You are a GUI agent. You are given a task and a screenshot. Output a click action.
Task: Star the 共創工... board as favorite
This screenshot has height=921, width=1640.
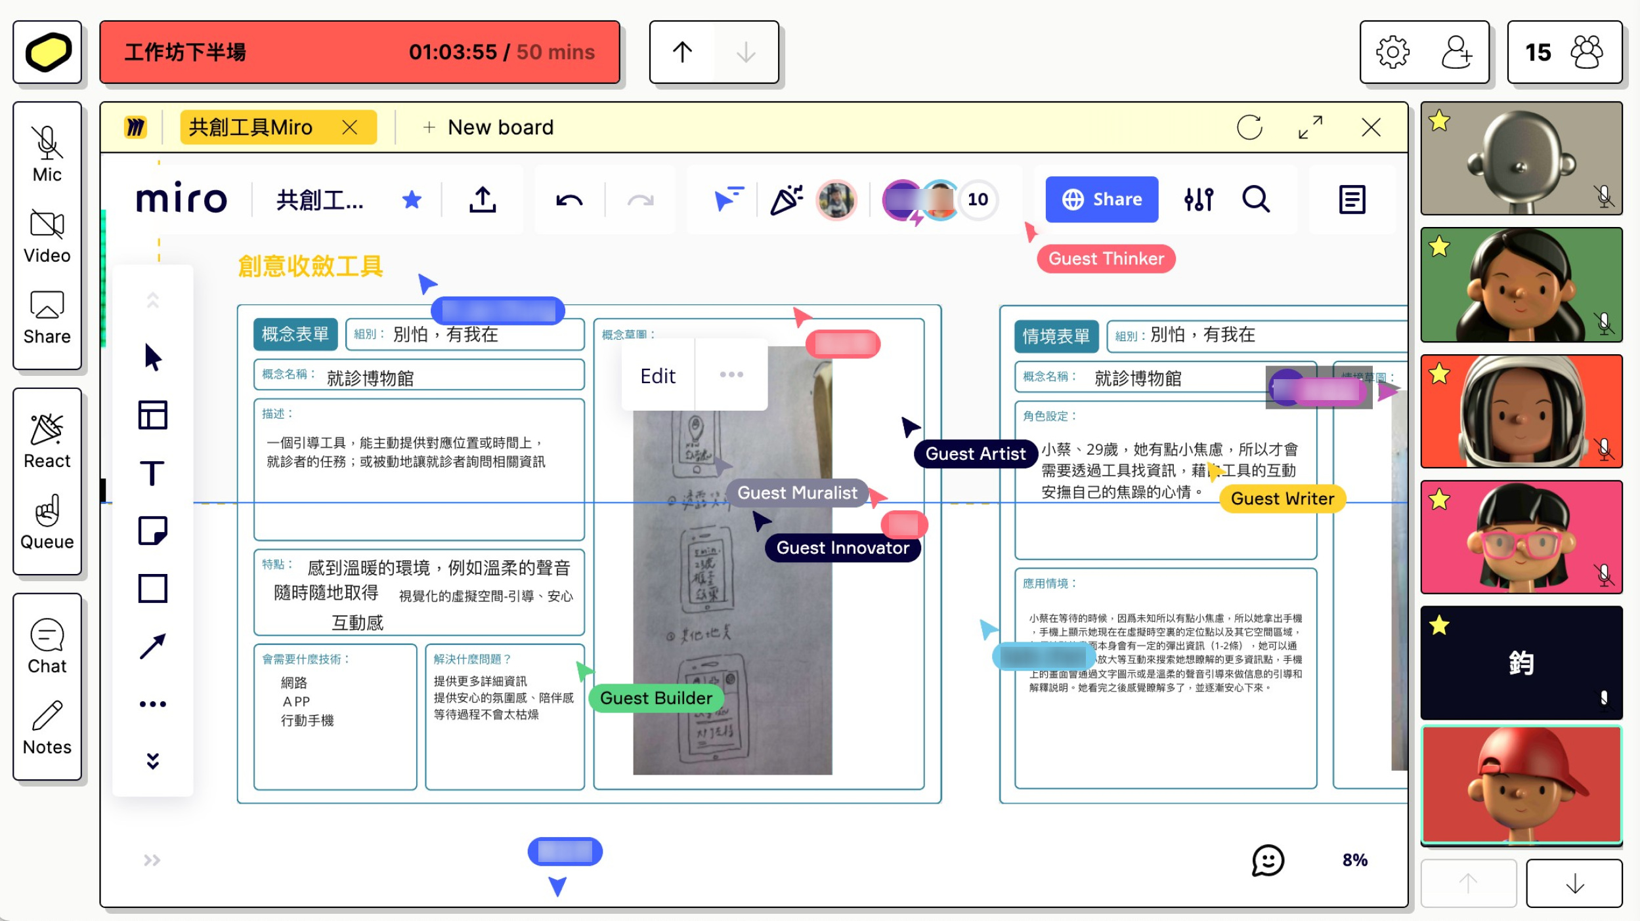point(412,199)
